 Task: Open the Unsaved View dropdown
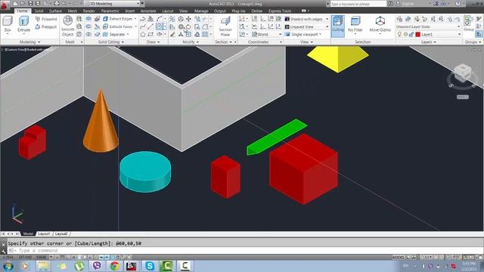306,26
